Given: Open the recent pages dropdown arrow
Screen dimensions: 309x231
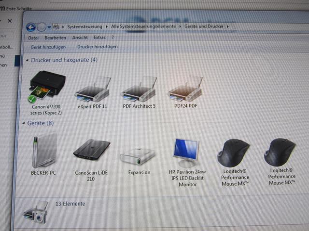Looking at the screenshot, I should [x=49, y=27].
